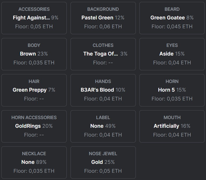Click the Nose Jewel floor price text
This screenshot has height=180, width=206.
(x=103, y=171)
